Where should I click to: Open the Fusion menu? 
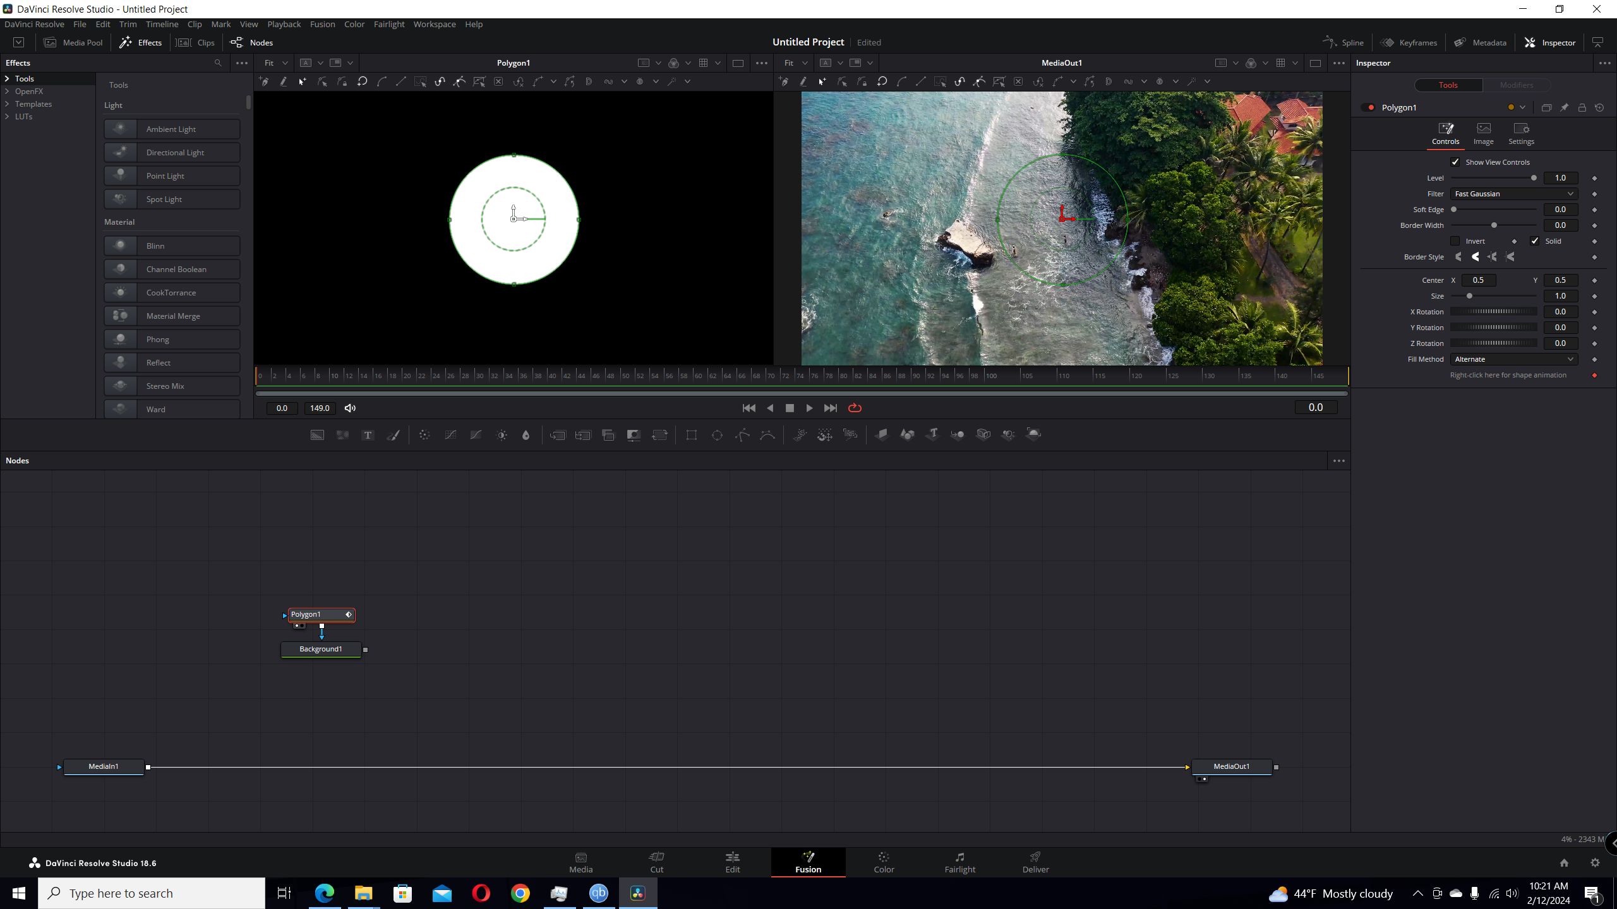pyautogui.click(x=322, y=24)
